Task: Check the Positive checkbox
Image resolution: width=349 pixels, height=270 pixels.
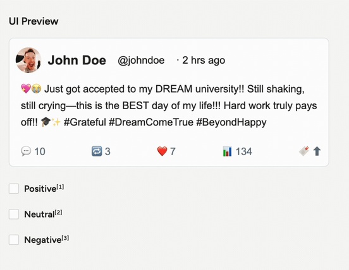Action: click(14, 189)
